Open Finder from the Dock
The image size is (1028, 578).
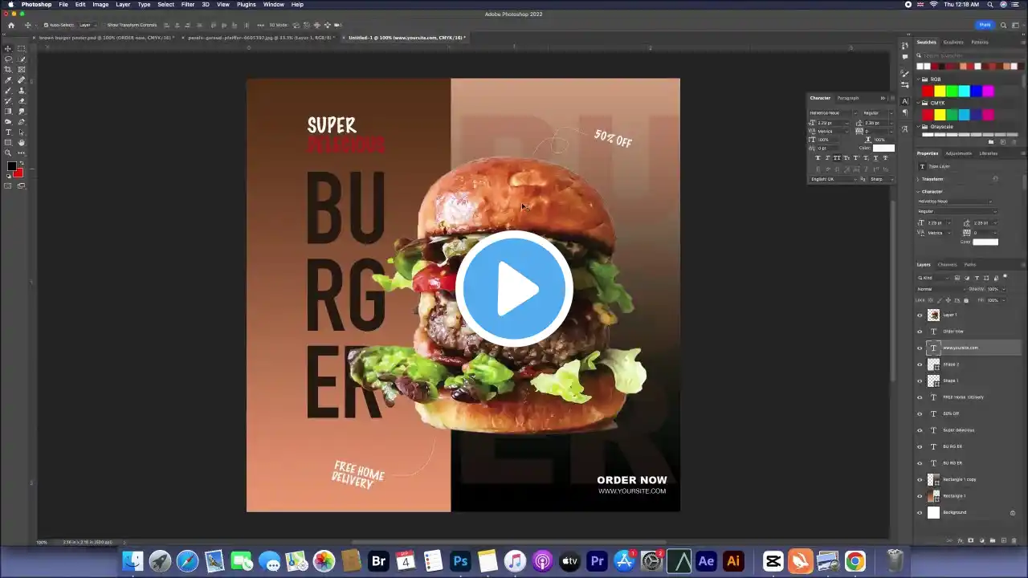tap(133, 561)
